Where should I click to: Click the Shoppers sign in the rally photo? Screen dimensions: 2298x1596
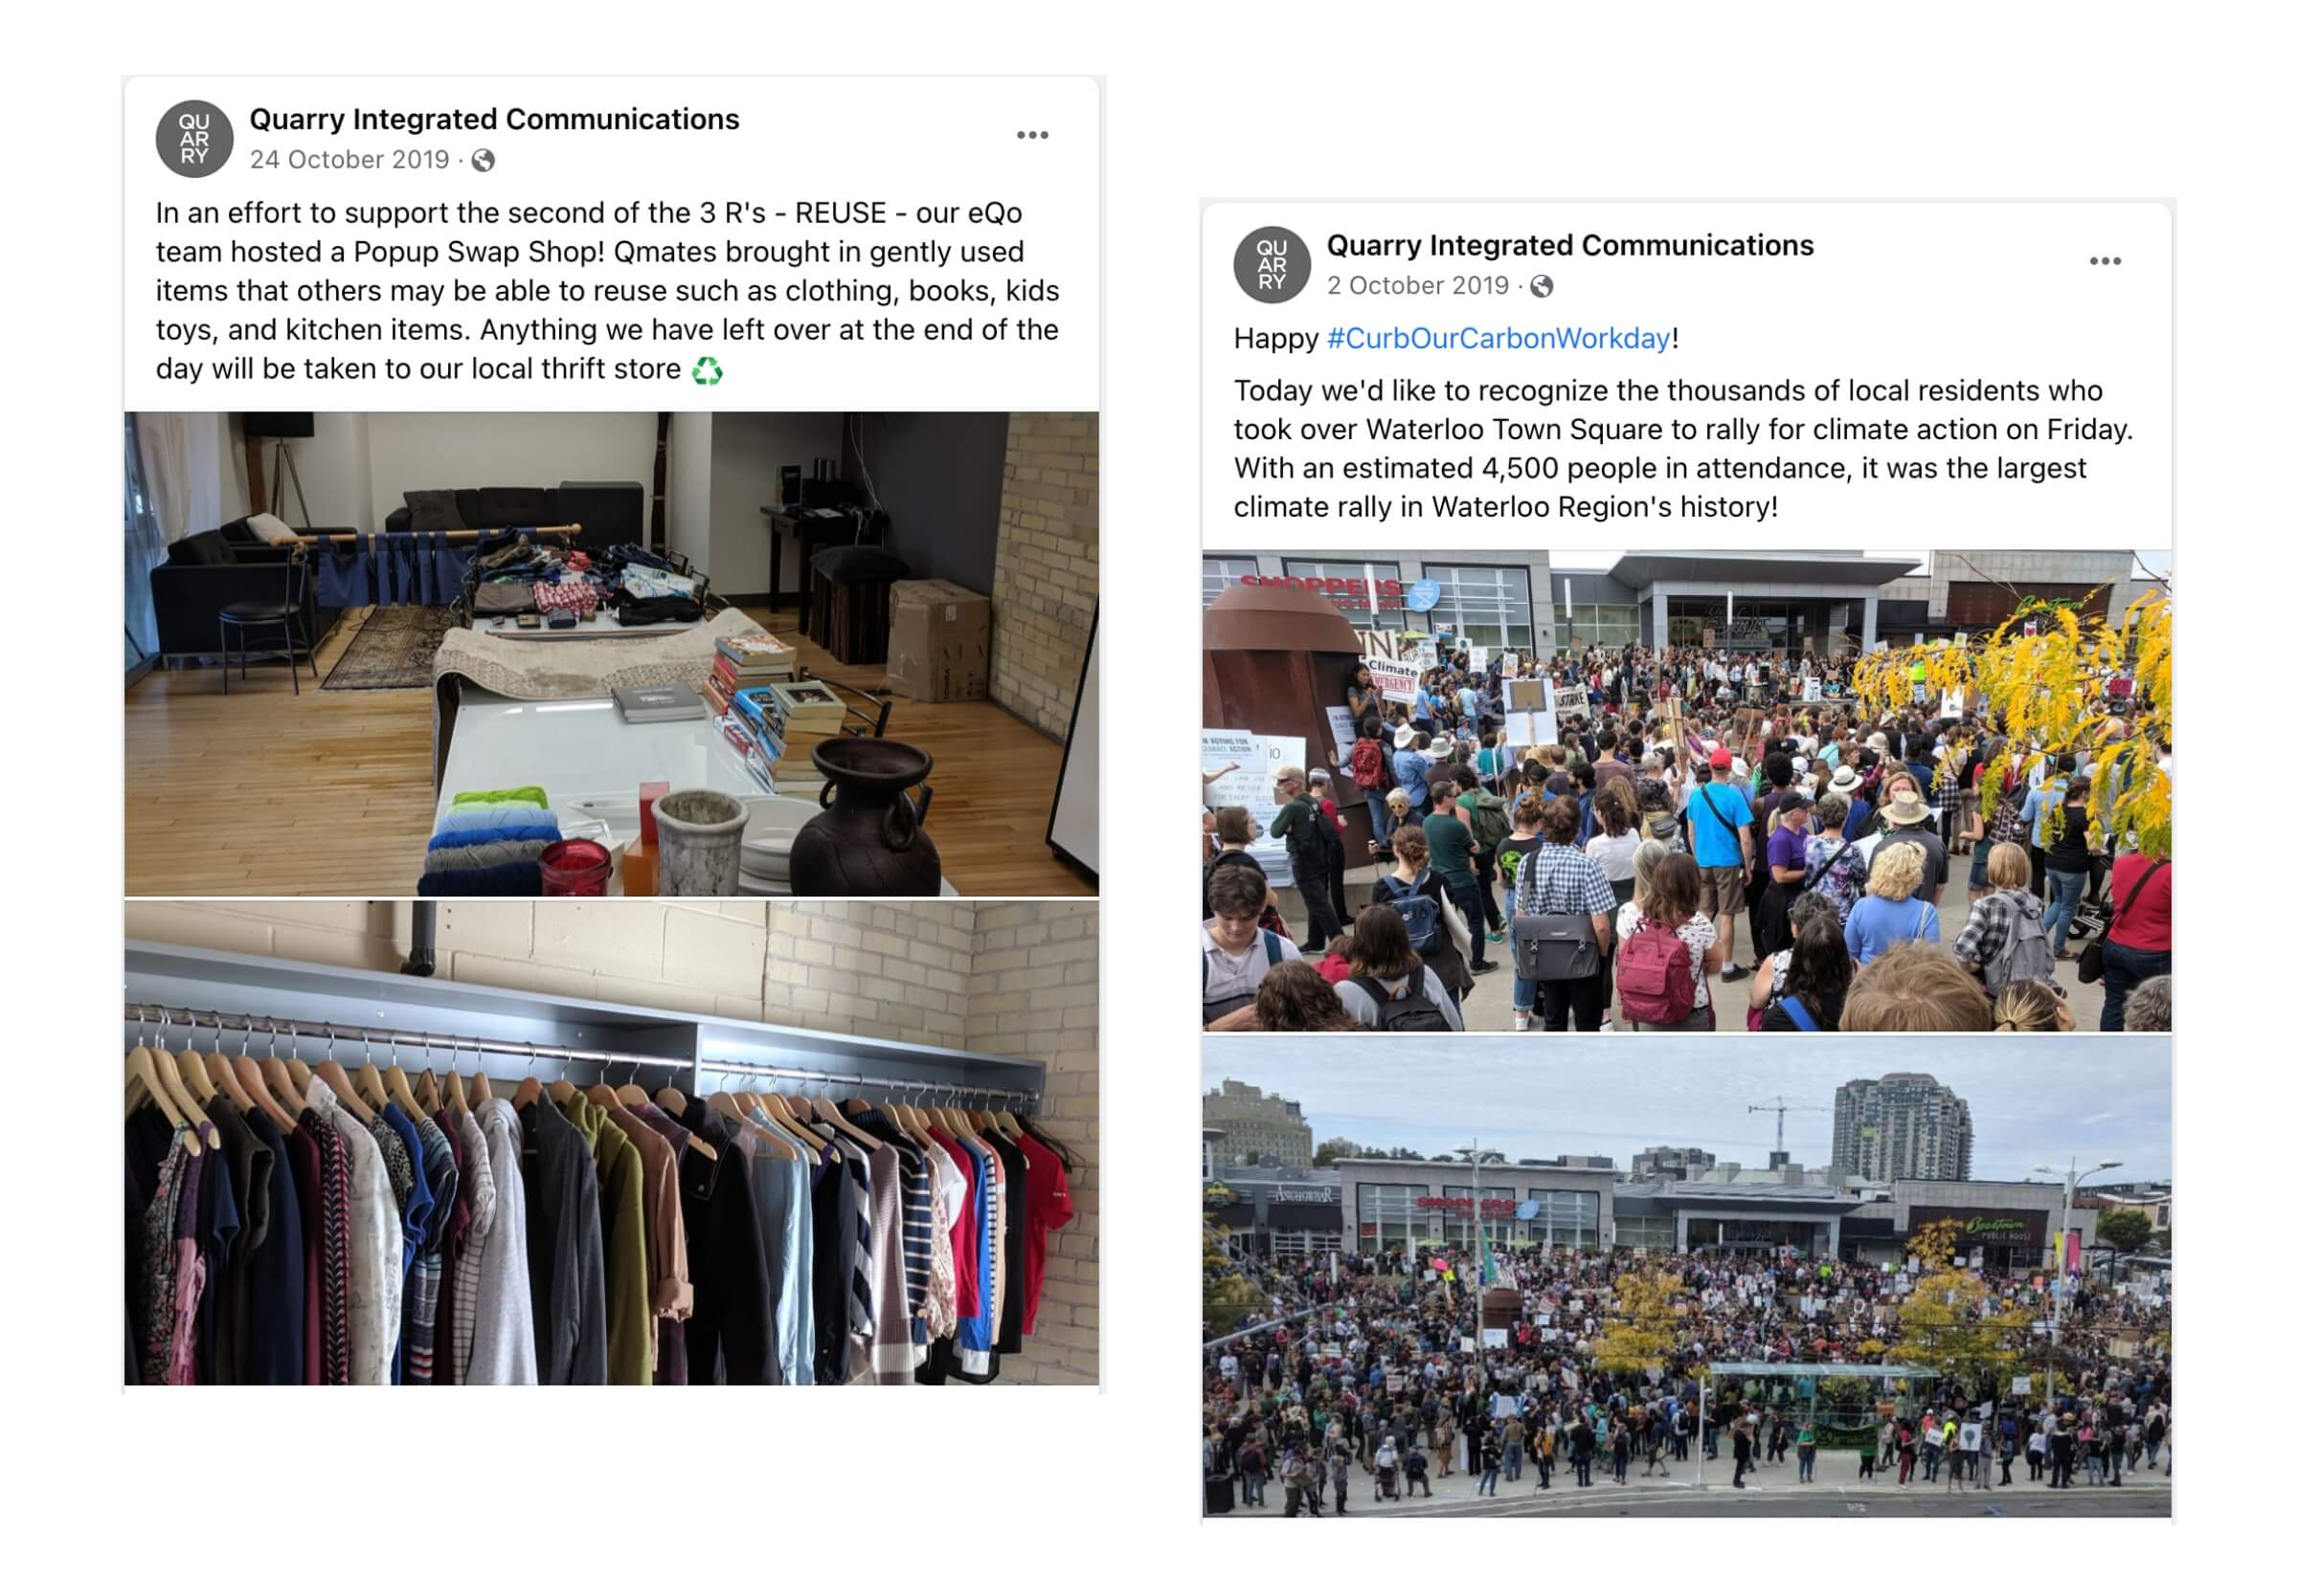pyautogui.click(x=1322, y=588)
